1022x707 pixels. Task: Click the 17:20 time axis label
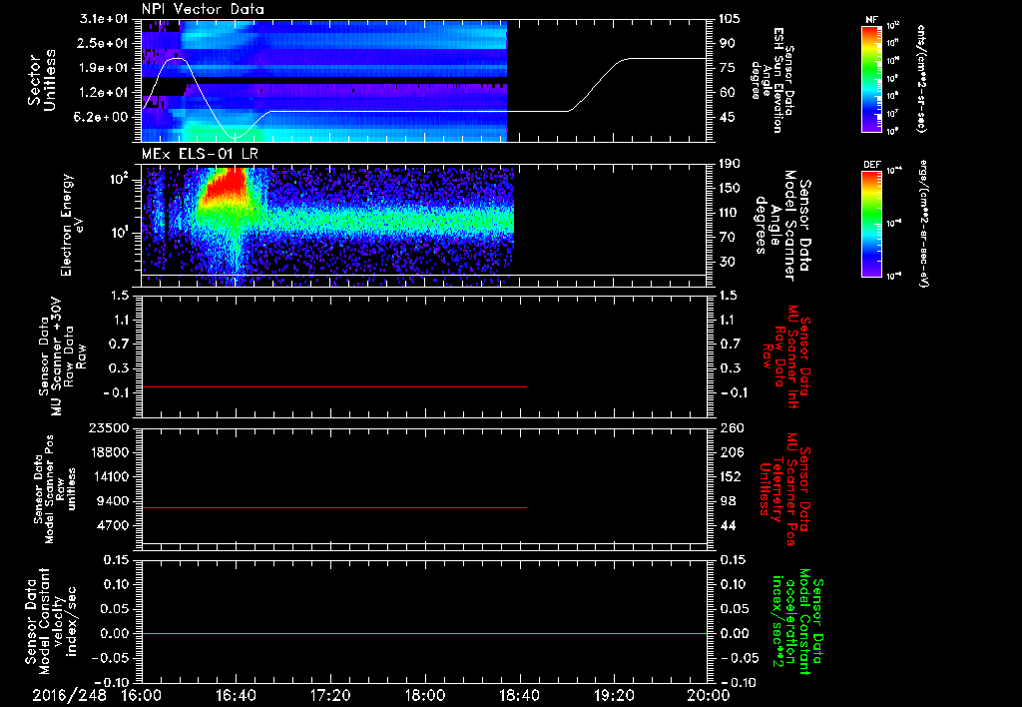click(330, 695)
